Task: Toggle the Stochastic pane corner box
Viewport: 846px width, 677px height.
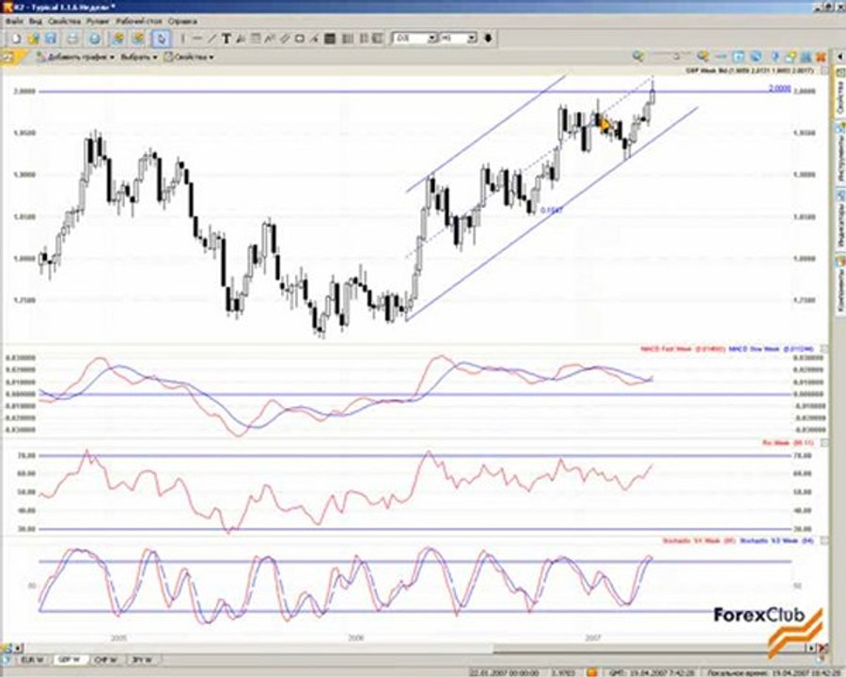Action: click(x=823, y=540)
